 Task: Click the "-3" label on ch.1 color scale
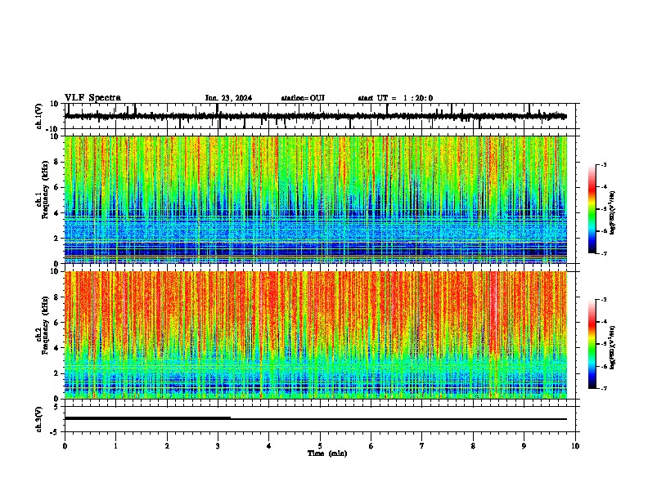604,164
